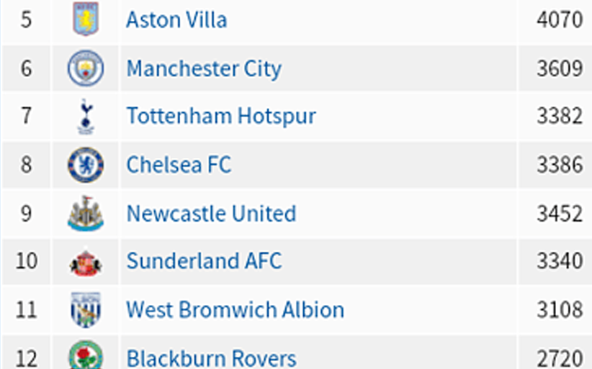
Task: Click the West Bromwich Albion crest
Action: (x=86, y=309)
